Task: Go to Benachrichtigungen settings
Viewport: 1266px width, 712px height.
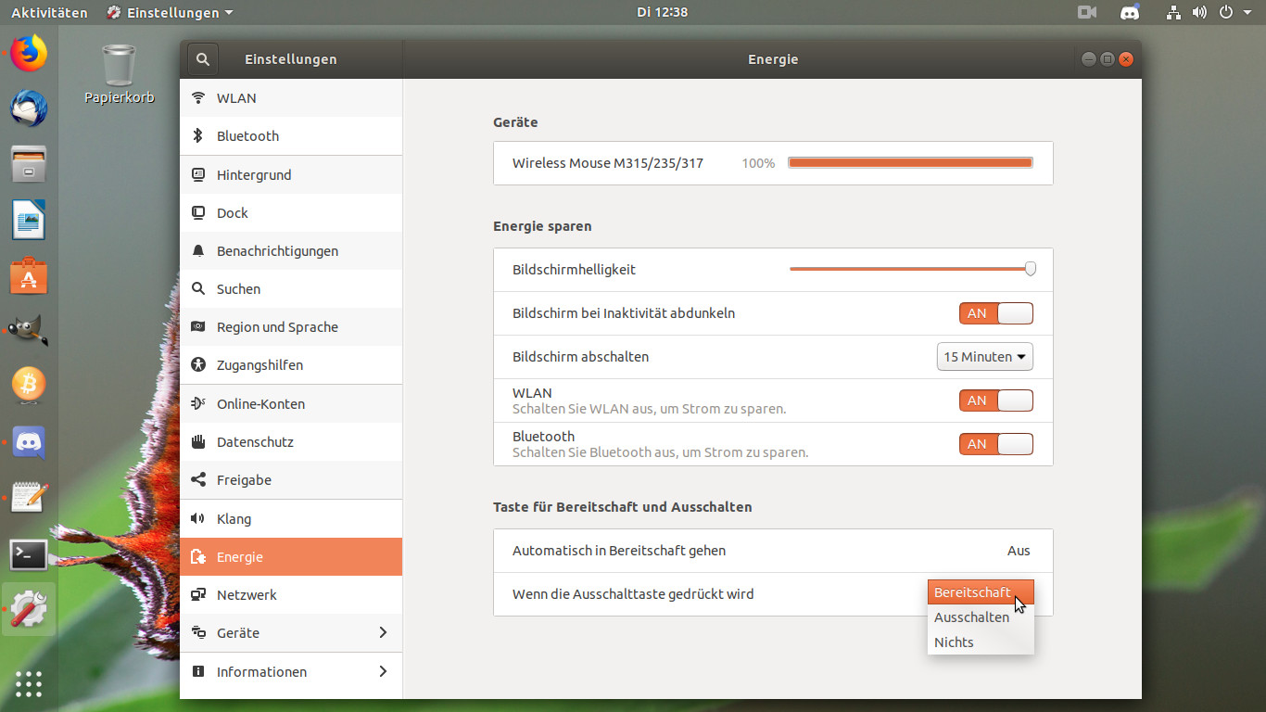Action: 291,251
